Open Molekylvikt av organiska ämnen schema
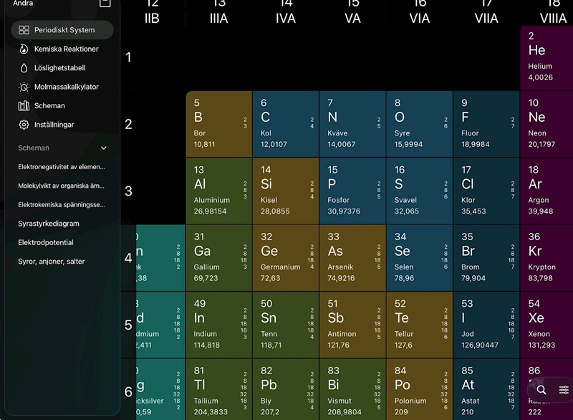Screen dimensions: 573x420 [x=62, y=186]
